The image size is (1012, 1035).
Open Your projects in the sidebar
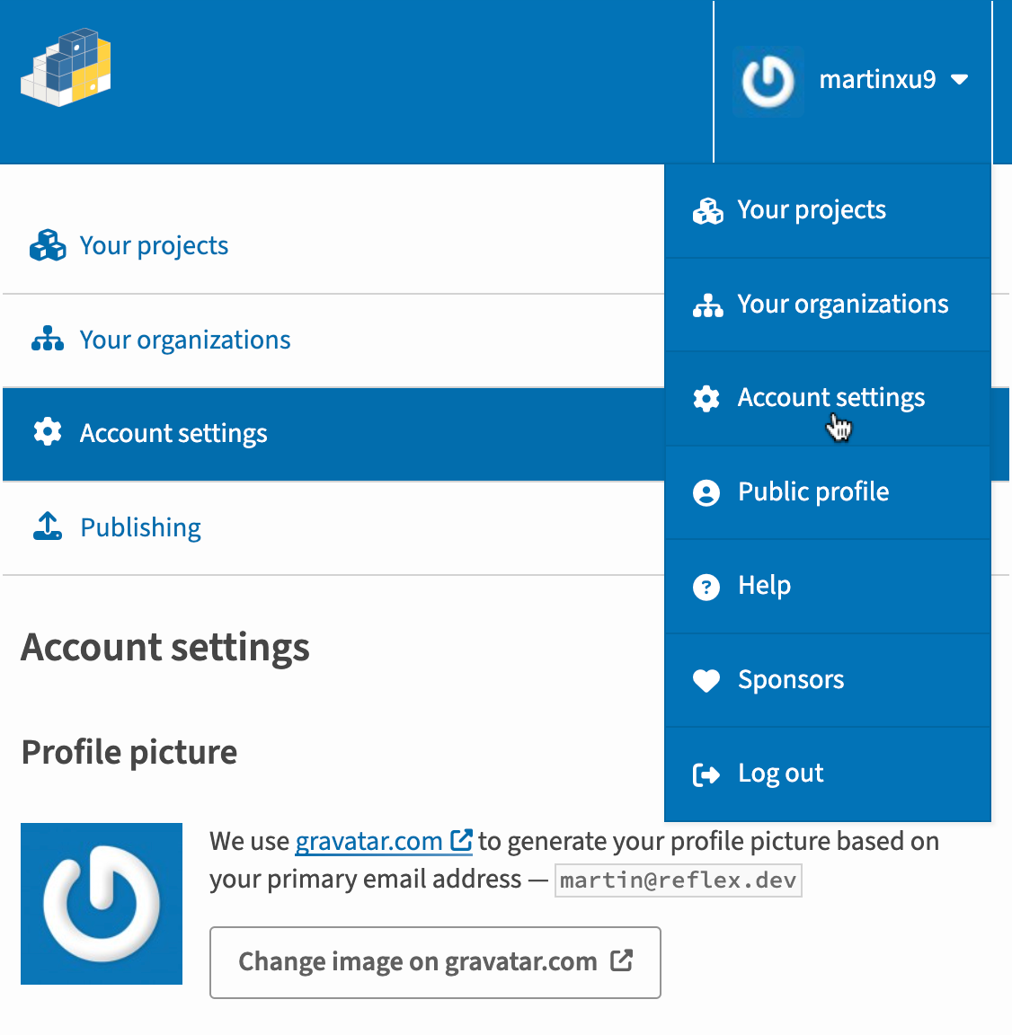coord(154,246)
